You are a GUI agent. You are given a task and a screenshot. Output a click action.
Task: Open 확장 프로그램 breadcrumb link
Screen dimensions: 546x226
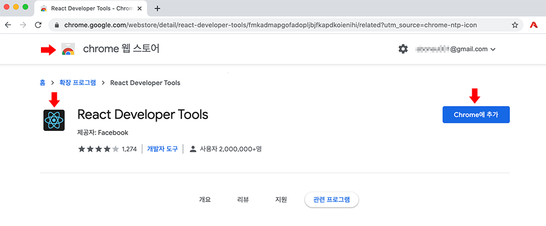[78, 83]
